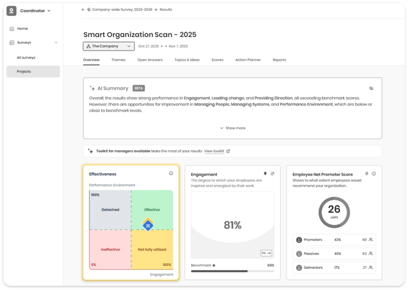Open the View toolkit link
Image resolution: width=408 pixels, height=290 pixels.
[217, 151]
